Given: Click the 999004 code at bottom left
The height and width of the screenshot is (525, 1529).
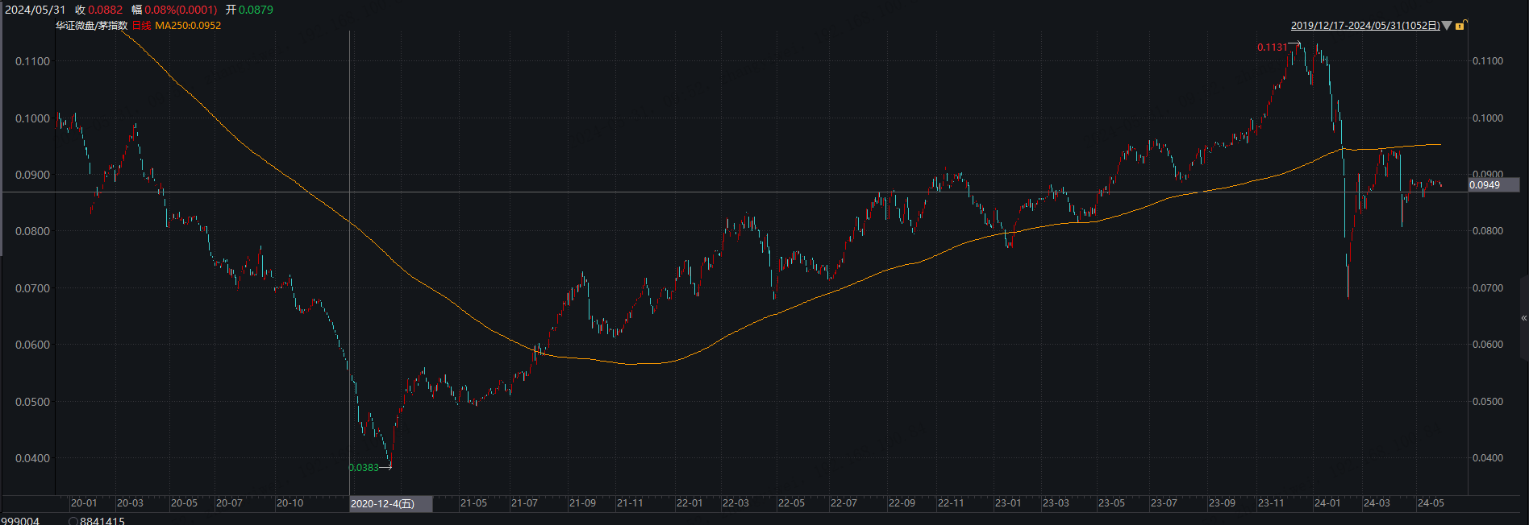Looking at the screenshot, I should pyautogui.click(x=20, y=521).
